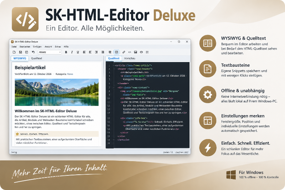The width and height of the screenshot is (285, 190).
Task: Toggle bold formatting
Action: pyautogui.click(x=66, y=52)
